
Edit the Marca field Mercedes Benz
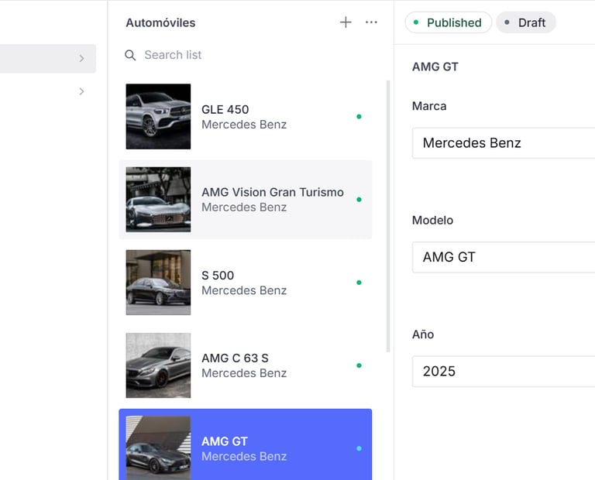504,143
